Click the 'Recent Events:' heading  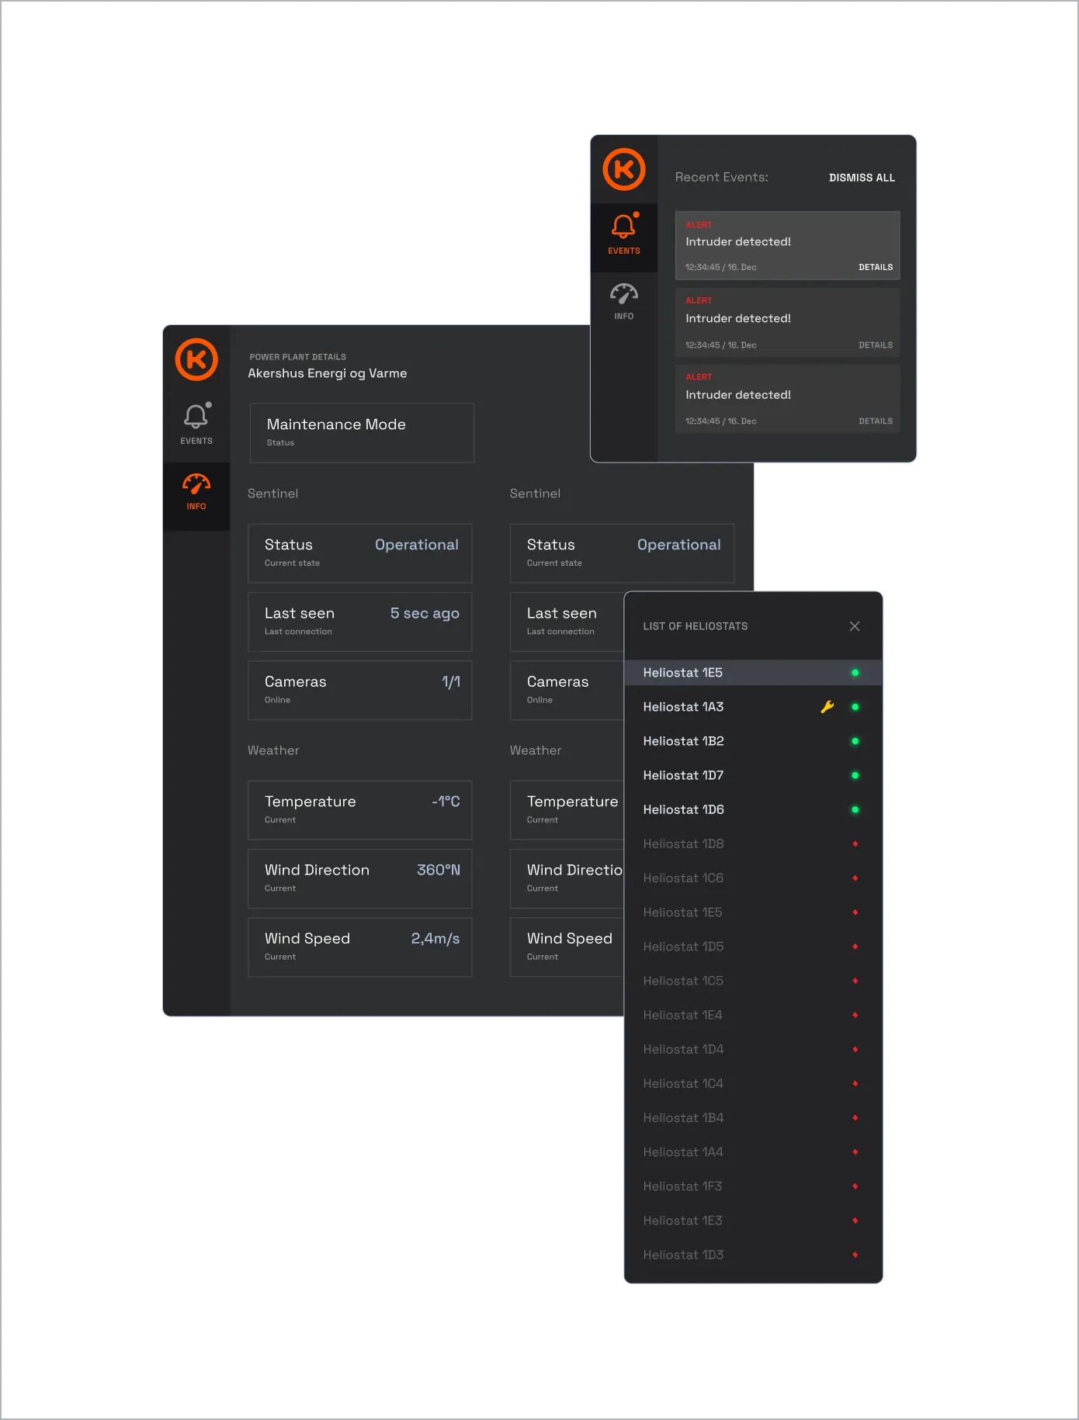pos(722,177)
